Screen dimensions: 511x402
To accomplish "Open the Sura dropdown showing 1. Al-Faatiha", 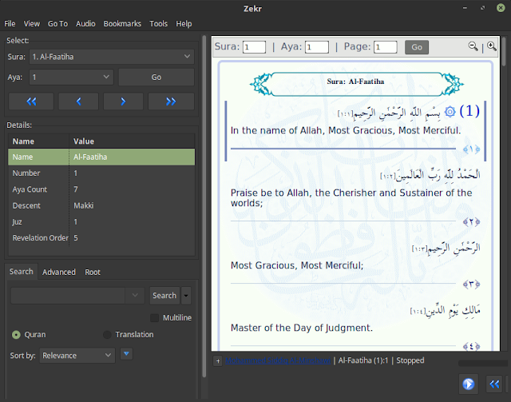I will (112, 57).
